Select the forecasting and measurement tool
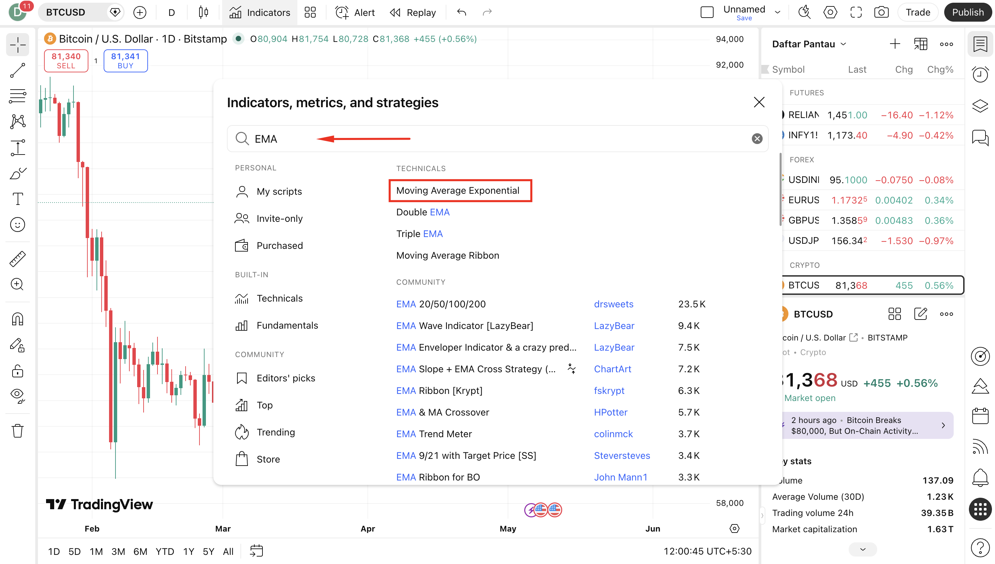Screen dimensions: 995x564 (x=18, y=147)
